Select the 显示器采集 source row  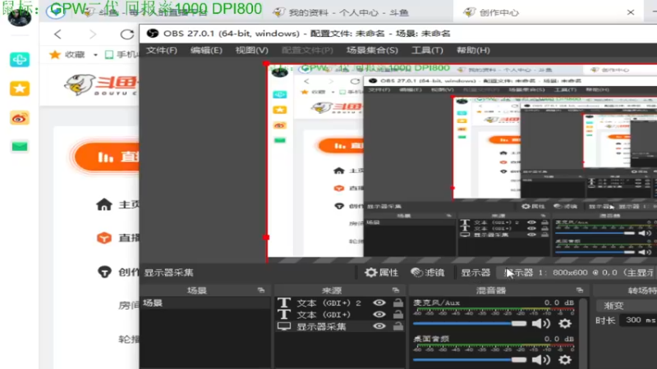point(340,326)
